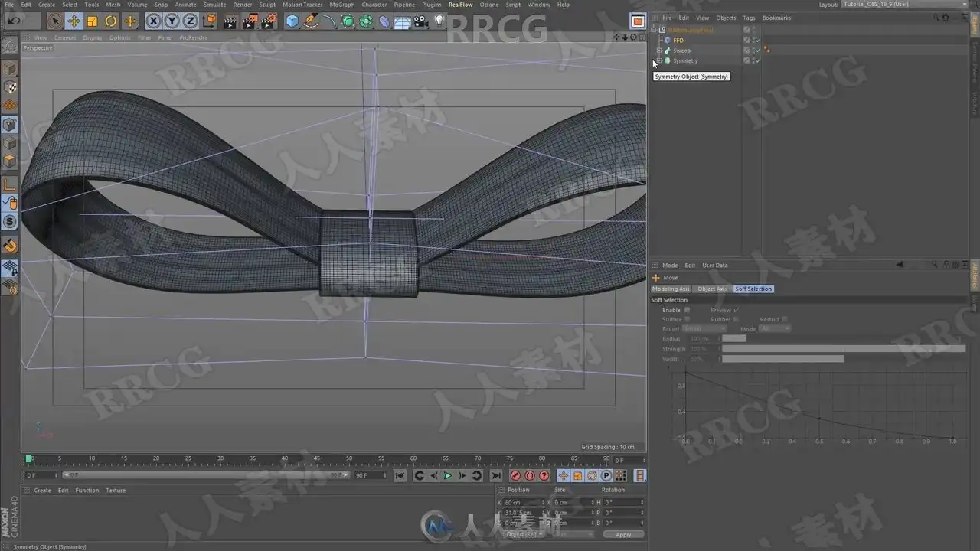Play the animation forward

[x=448, y=476]
